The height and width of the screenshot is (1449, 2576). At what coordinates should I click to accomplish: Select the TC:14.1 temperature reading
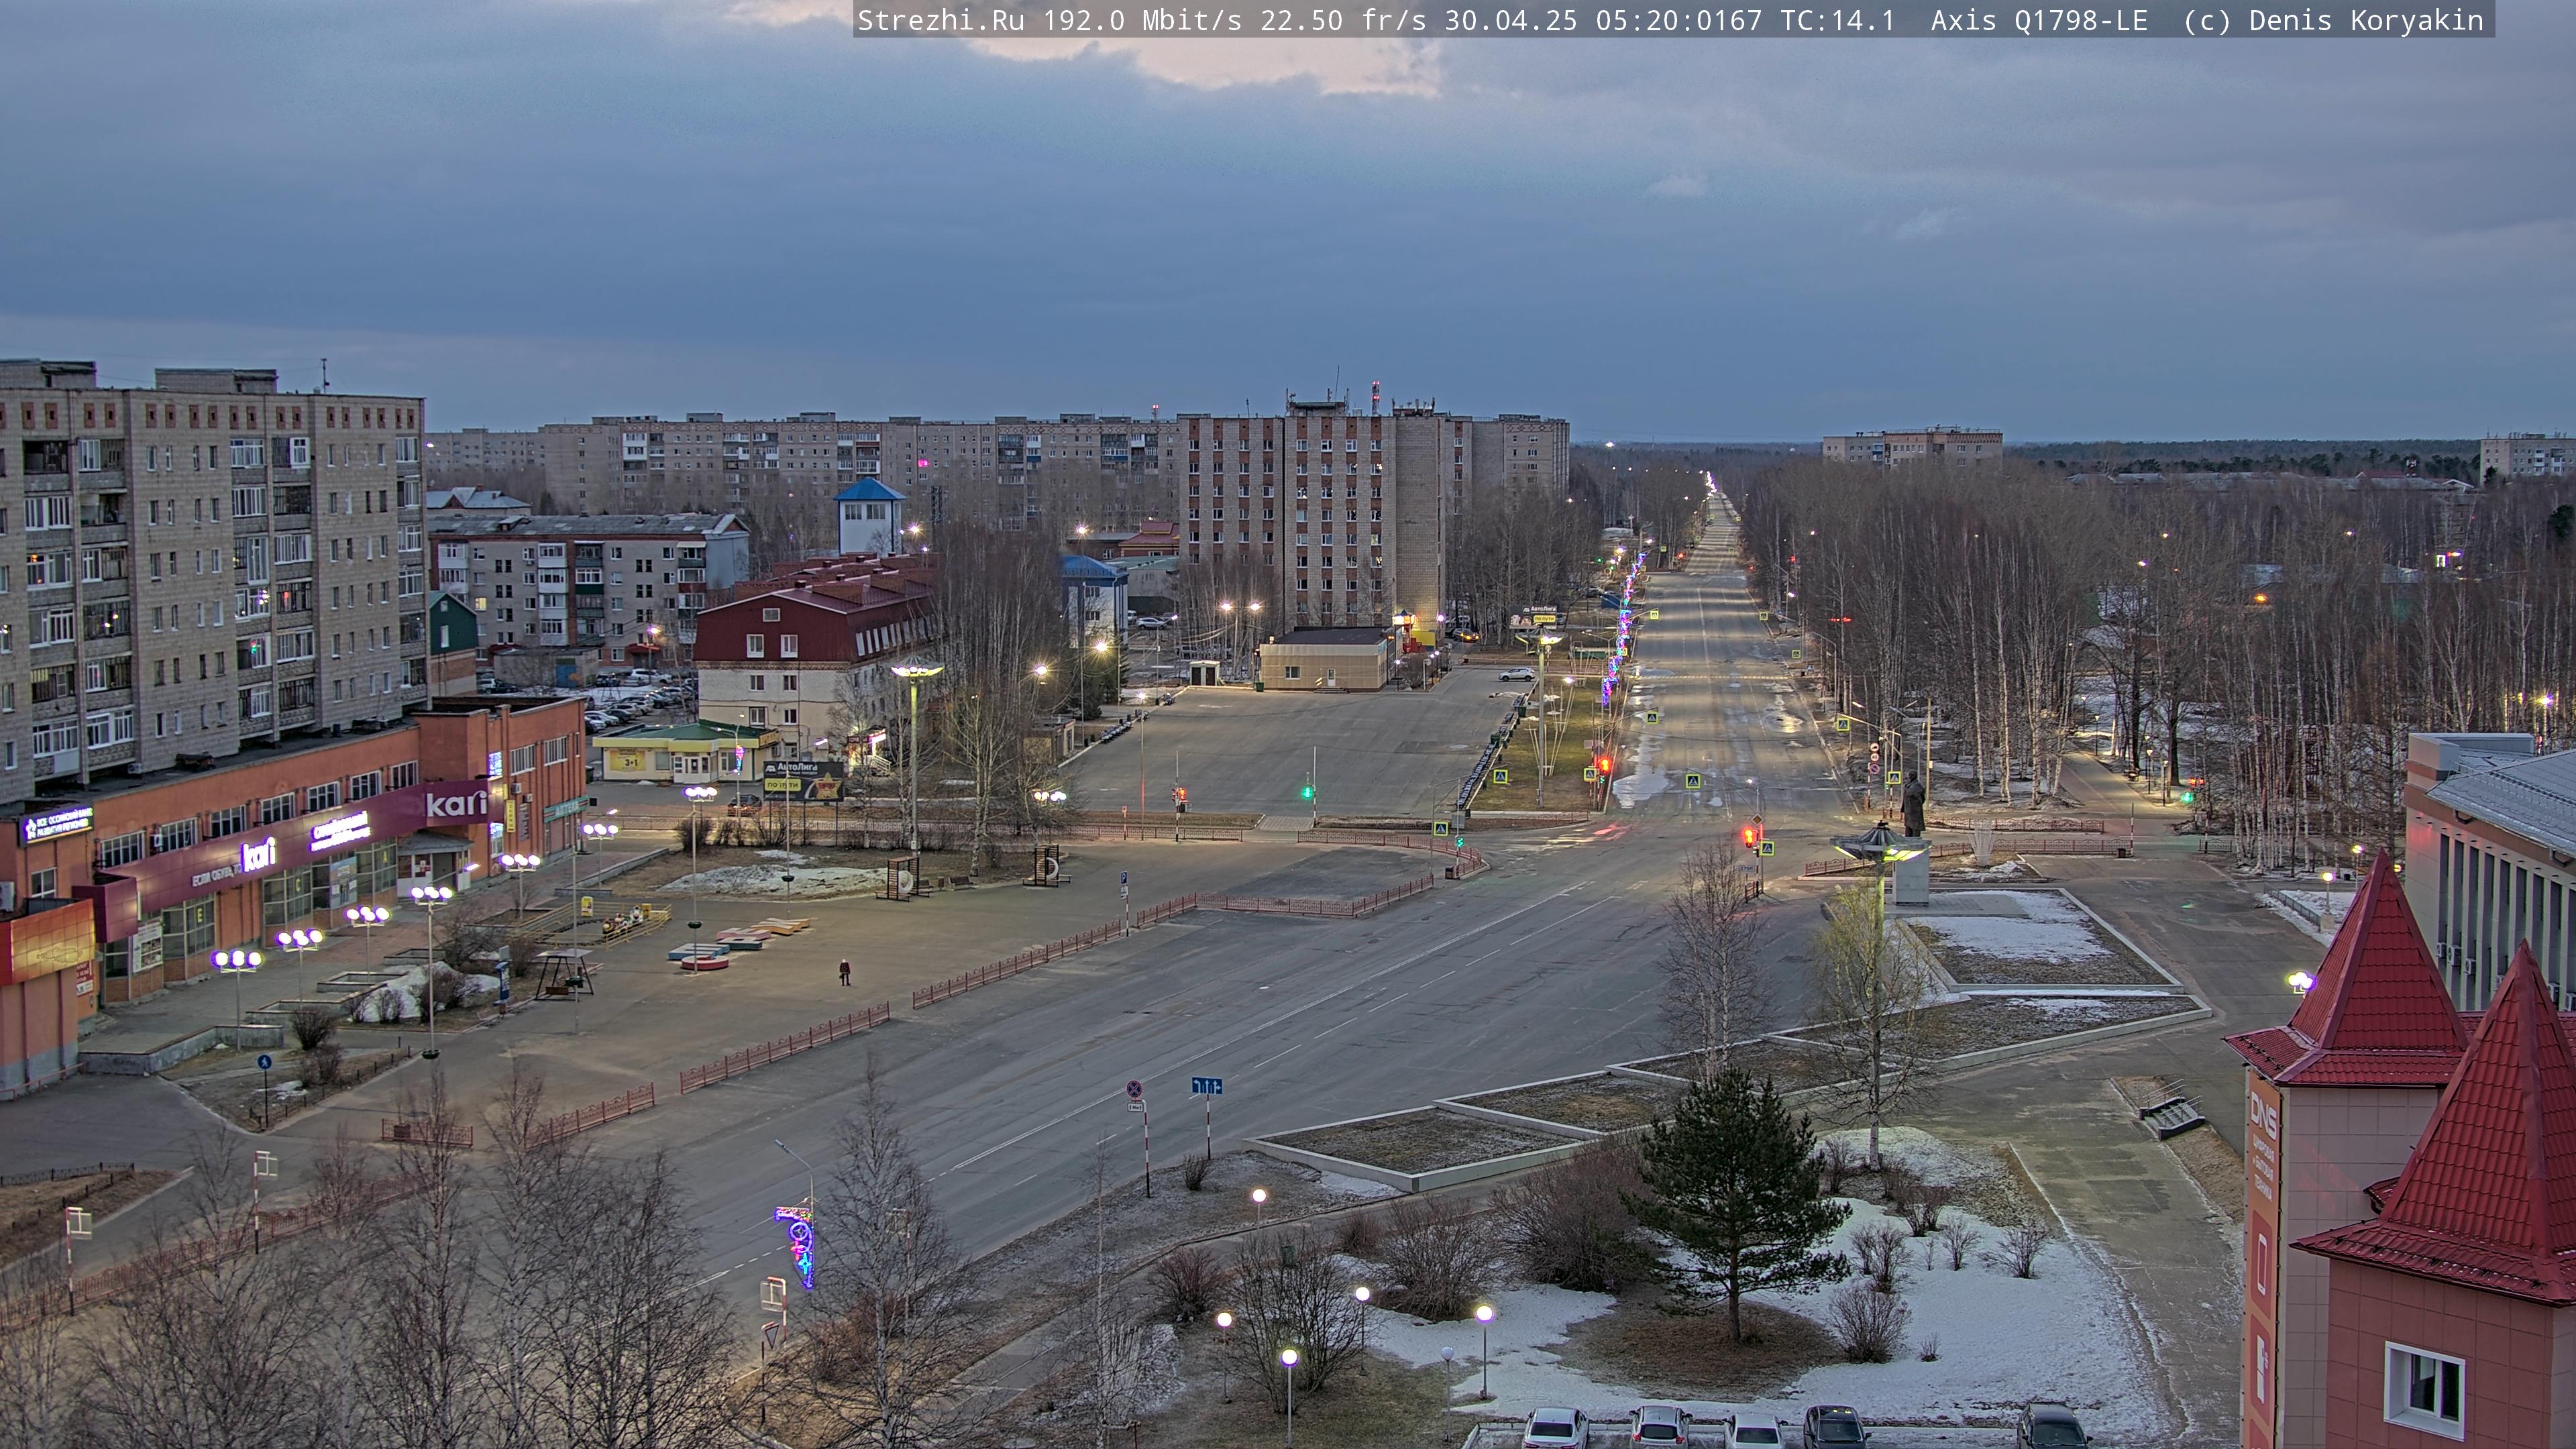(x=1837, y=20)
